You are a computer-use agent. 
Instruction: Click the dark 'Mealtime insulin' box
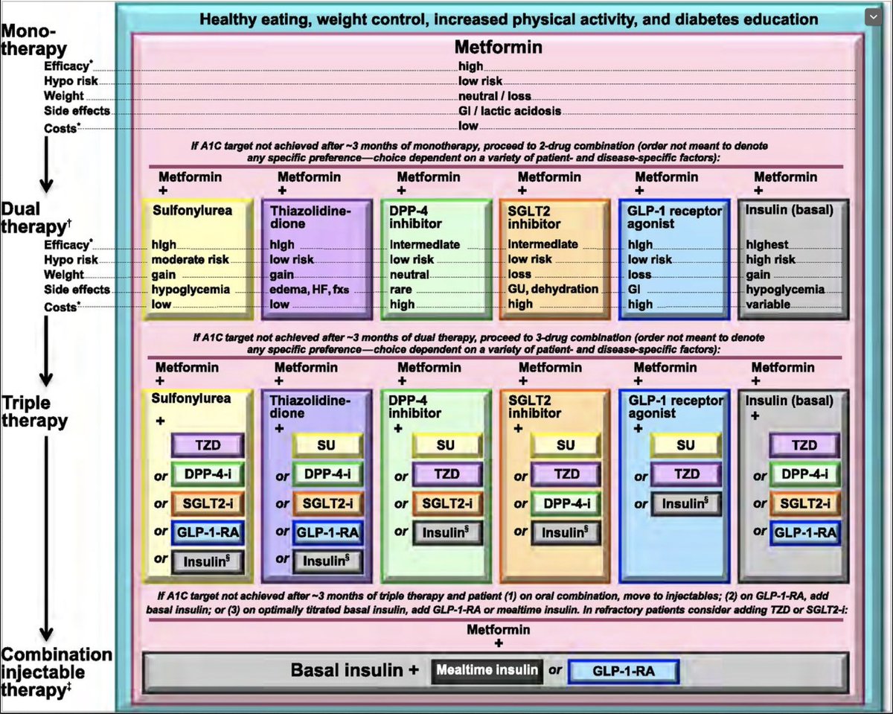[487, 670]
